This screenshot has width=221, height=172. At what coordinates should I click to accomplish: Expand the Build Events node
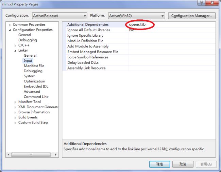(15, 118)
